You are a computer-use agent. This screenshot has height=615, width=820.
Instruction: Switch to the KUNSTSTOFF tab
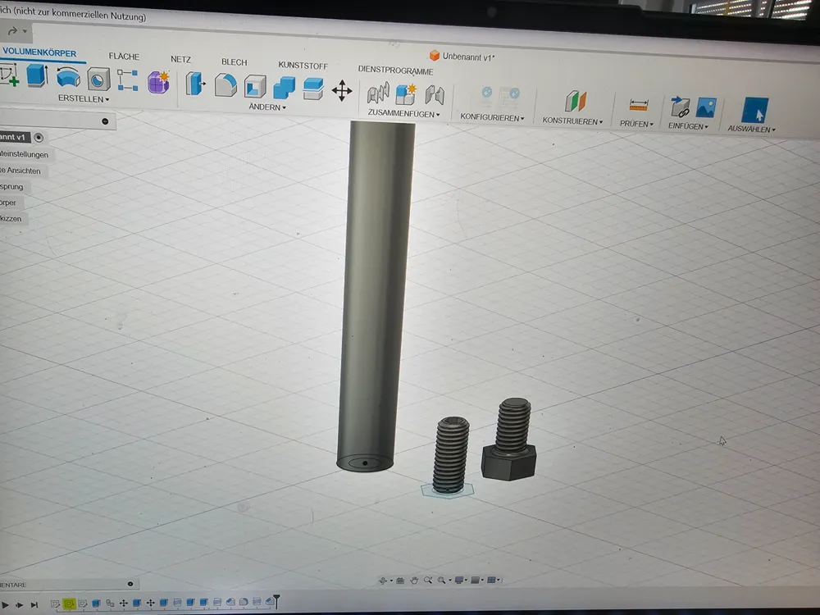tap(303, 66)
